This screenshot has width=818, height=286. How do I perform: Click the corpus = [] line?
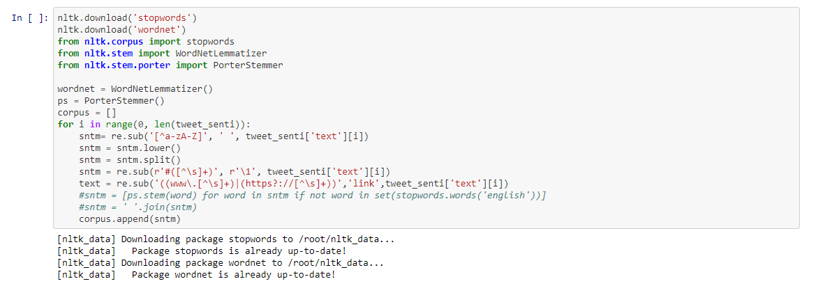click(87, 113)
